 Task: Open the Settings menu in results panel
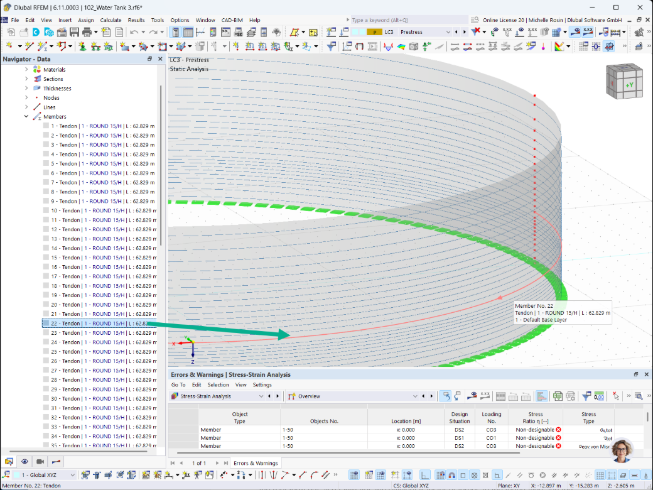click(x=262, y=385)
